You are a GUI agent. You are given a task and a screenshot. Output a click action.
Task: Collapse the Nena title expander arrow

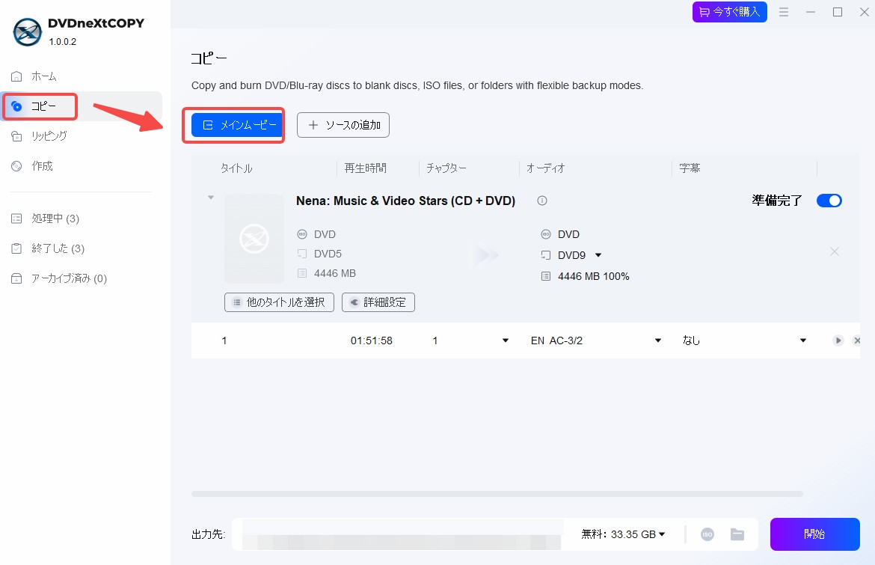(x=211, y=197)
